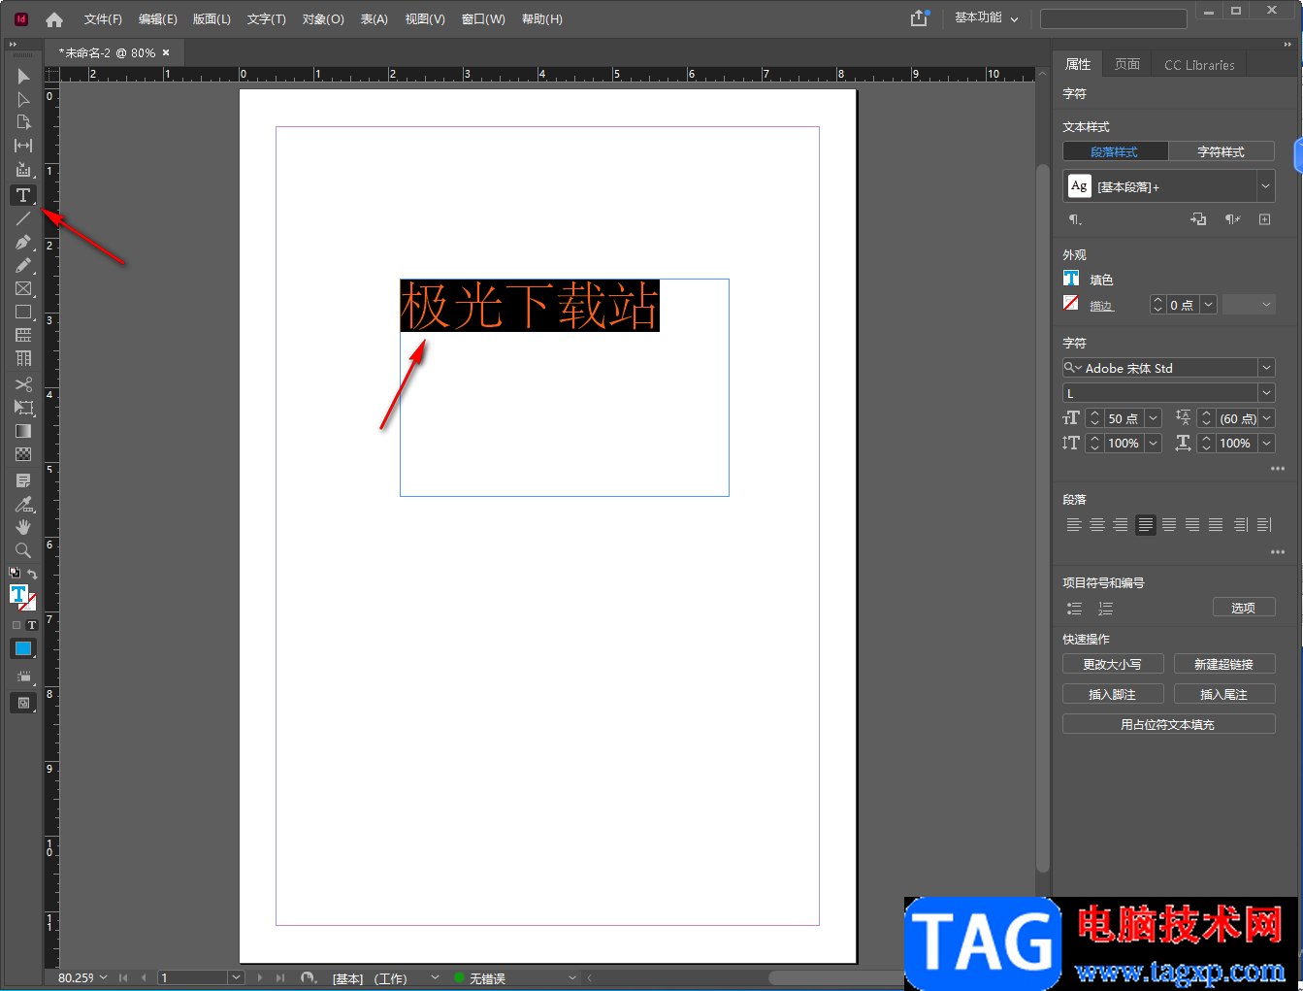Click the 更改大小写 button
The height and width of the screenshot is (991, 1303).
(x=1113, y=664)
